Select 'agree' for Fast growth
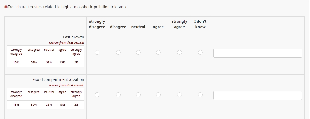The width and height of the screenshot is (310, 119). tap(158, 53)
